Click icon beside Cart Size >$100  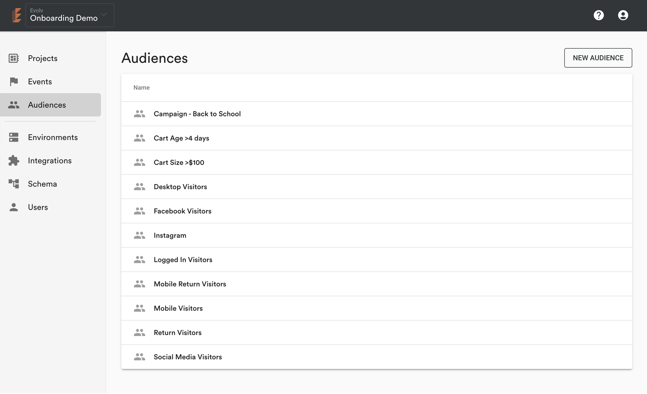[x=140, y=163]
